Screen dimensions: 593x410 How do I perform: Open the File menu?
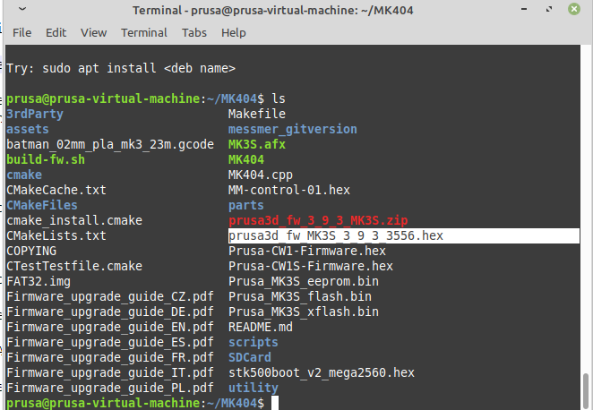coord(21,32)
